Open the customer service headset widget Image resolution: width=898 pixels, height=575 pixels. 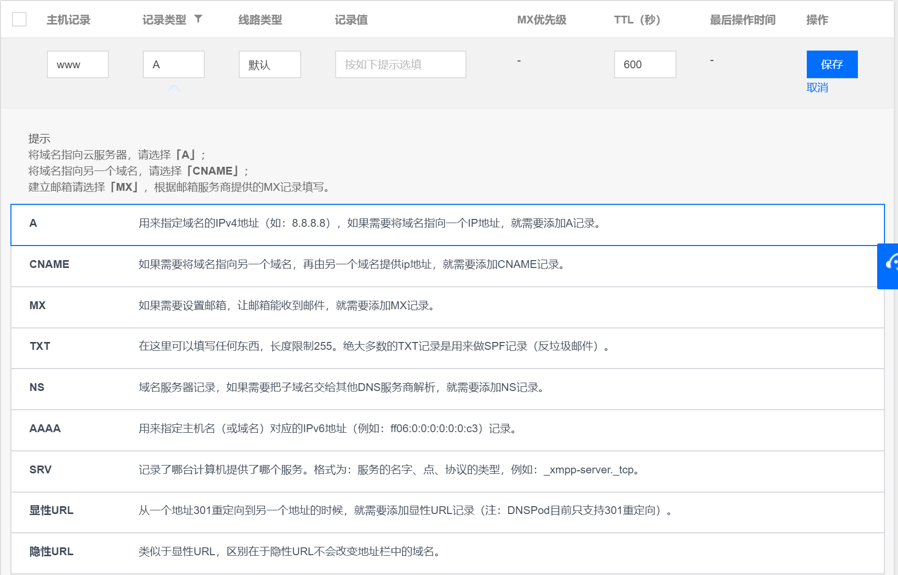tap(889, 266)
